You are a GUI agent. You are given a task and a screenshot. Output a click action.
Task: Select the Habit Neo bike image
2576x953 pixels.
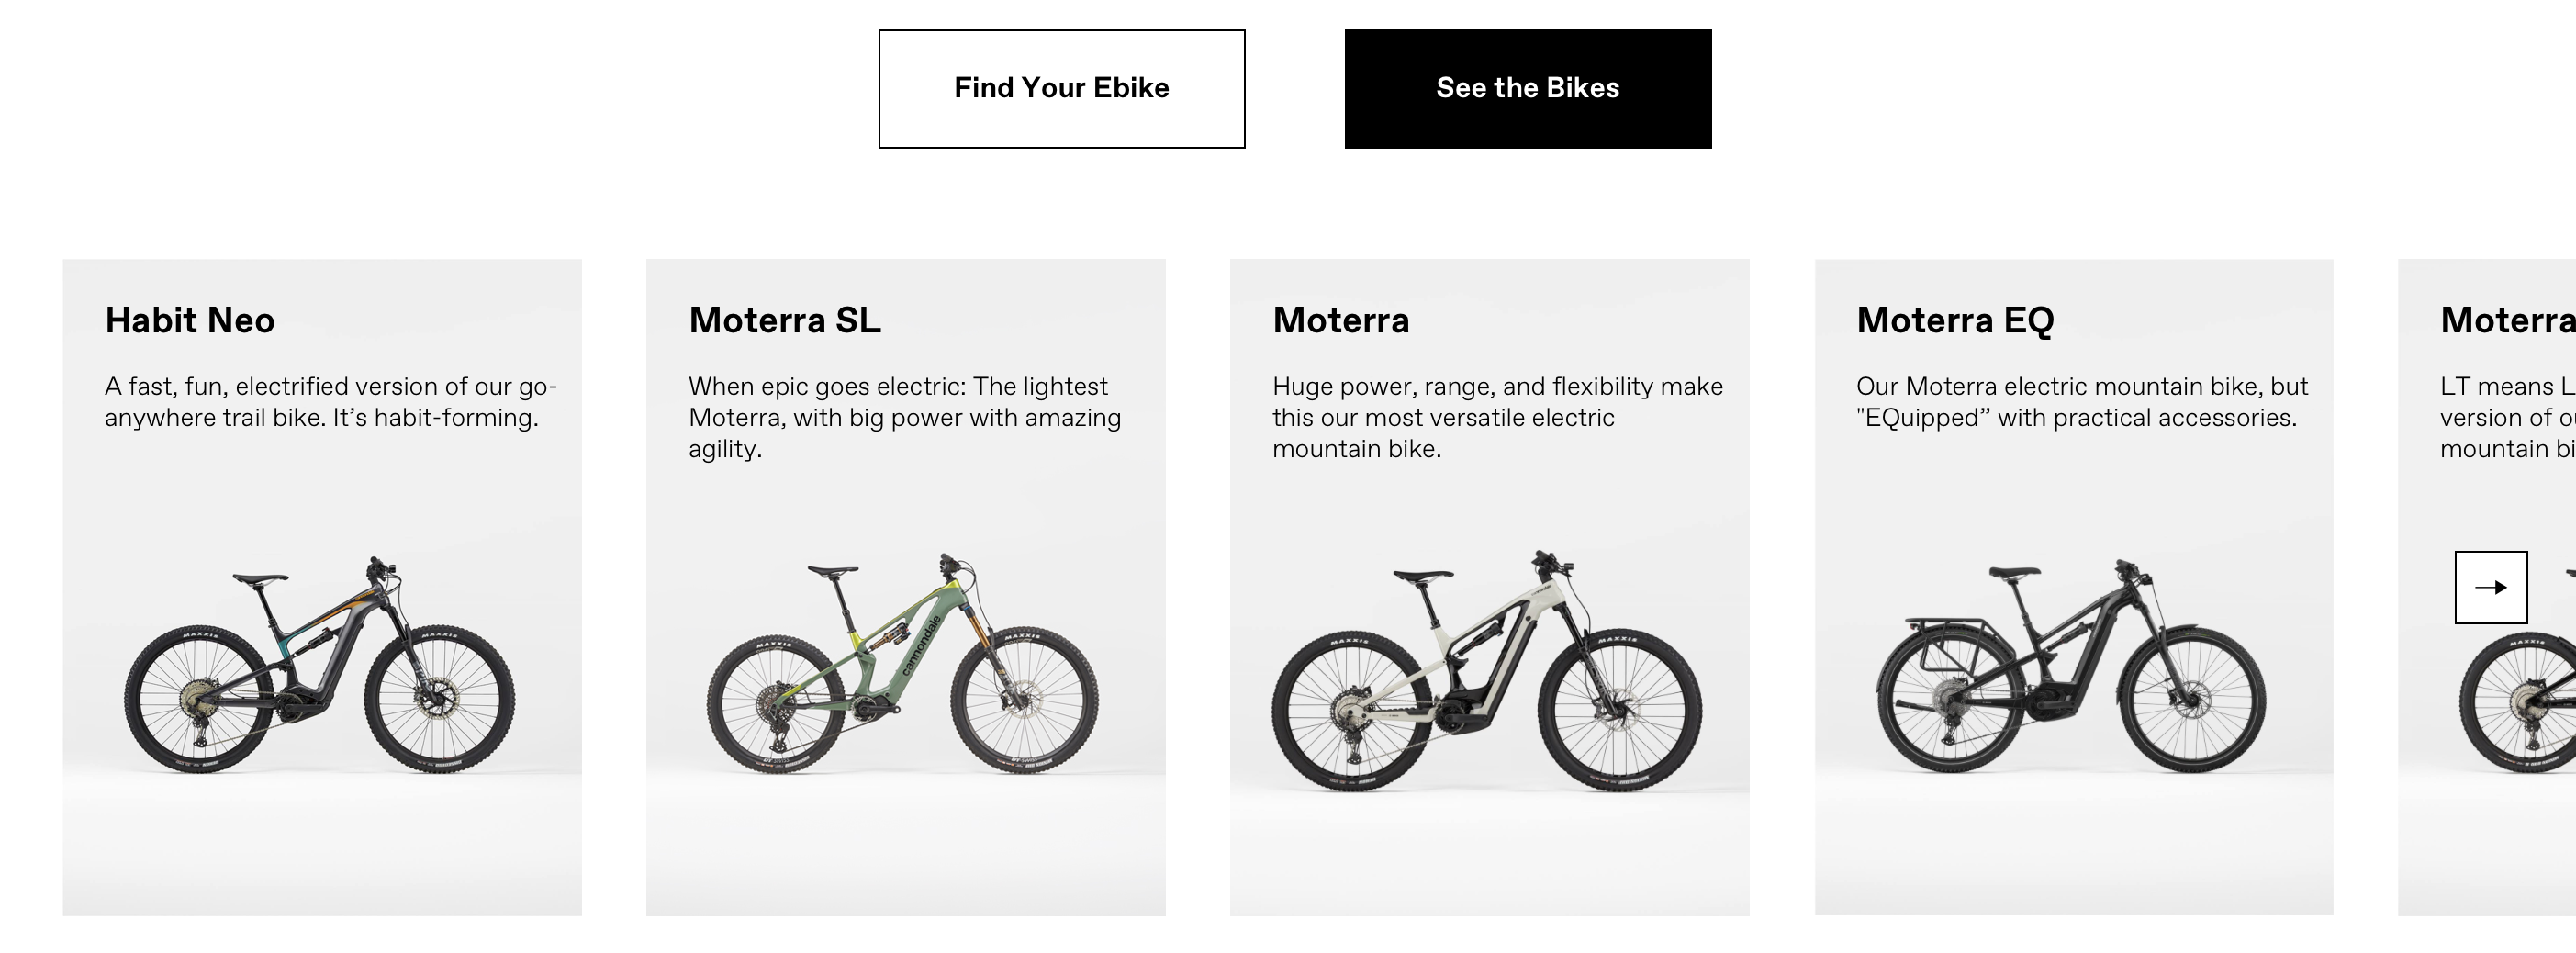click(319, 665)
